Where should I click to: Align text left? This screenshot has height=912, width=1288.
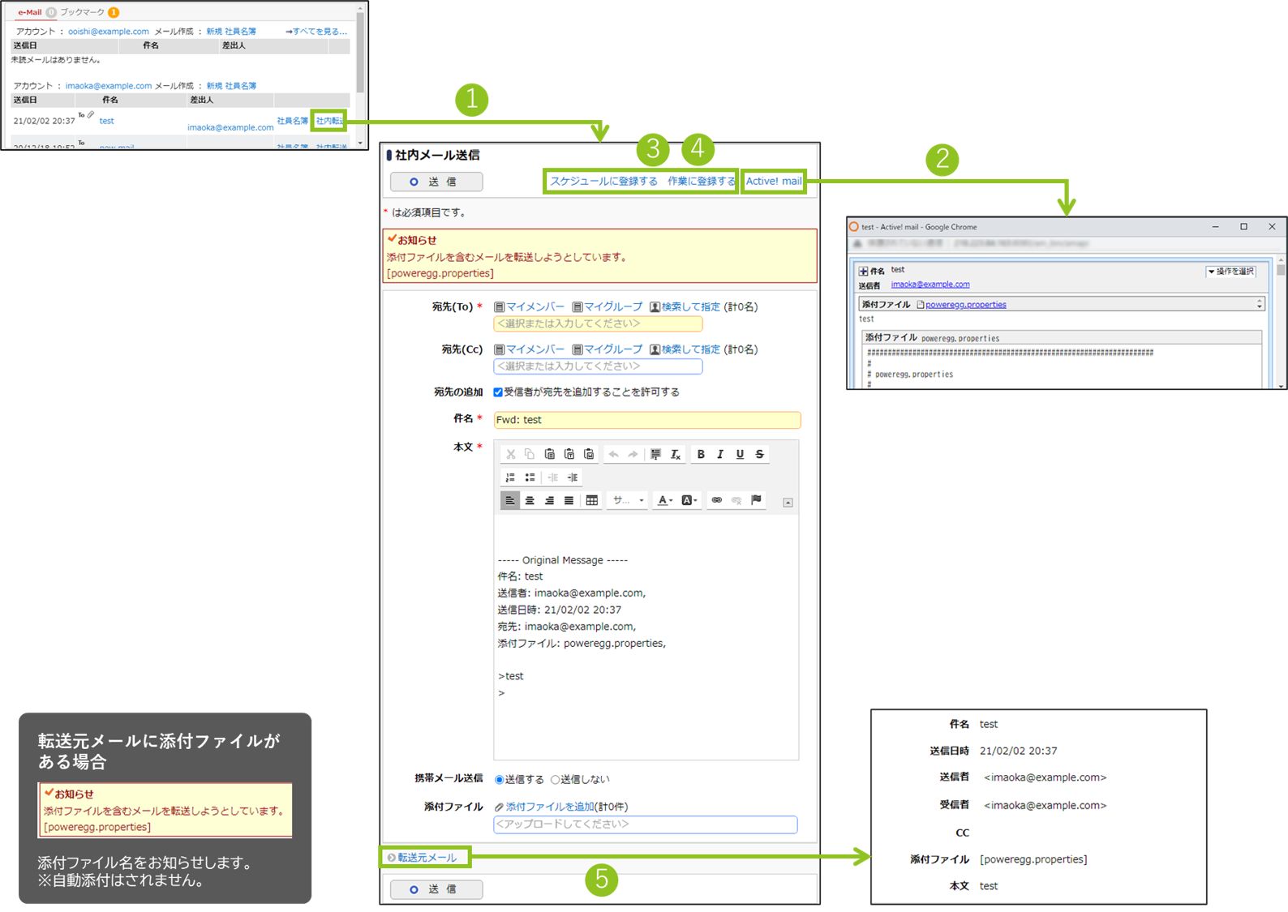[510, 500]
